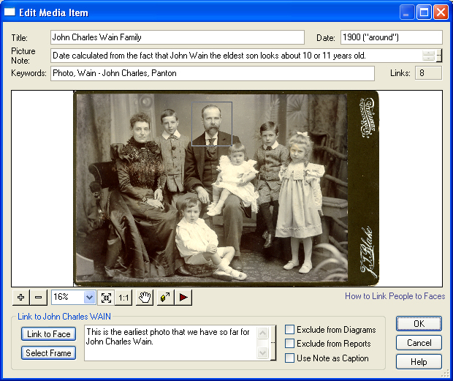The height and width of the screenshot is (381, 453).
Task: Click the zoom in plus button
Action: coord(20,297)
